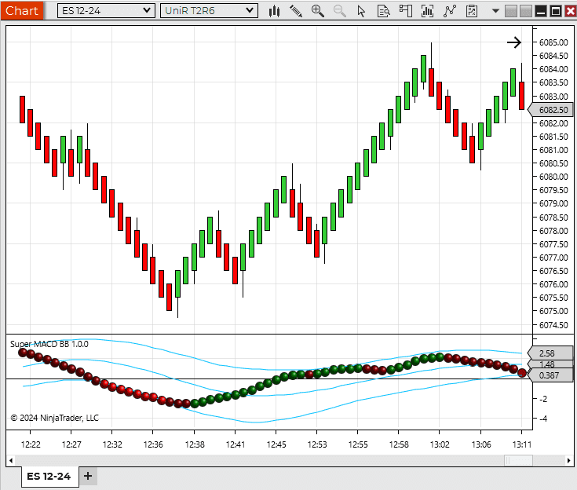The image size is (577, 490).
Task: Open the Indicators icon
Action: tap(427, 11)
